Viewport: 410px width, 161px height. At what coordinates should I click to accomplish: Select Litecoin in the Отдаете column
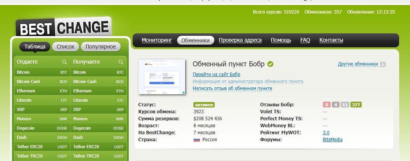(42, 100)
